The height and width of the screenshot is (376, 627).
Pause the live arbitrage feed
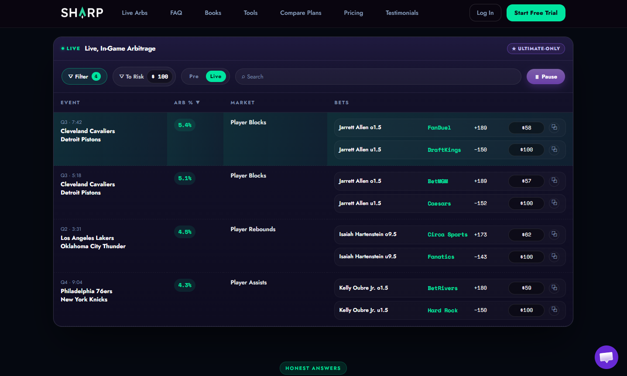coord(546,76)
